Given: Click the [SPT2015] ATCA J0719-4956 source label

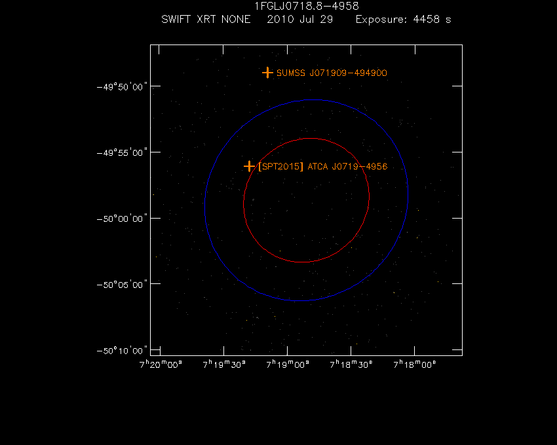Looking at the screenshot, I should (x=323, y=166).
